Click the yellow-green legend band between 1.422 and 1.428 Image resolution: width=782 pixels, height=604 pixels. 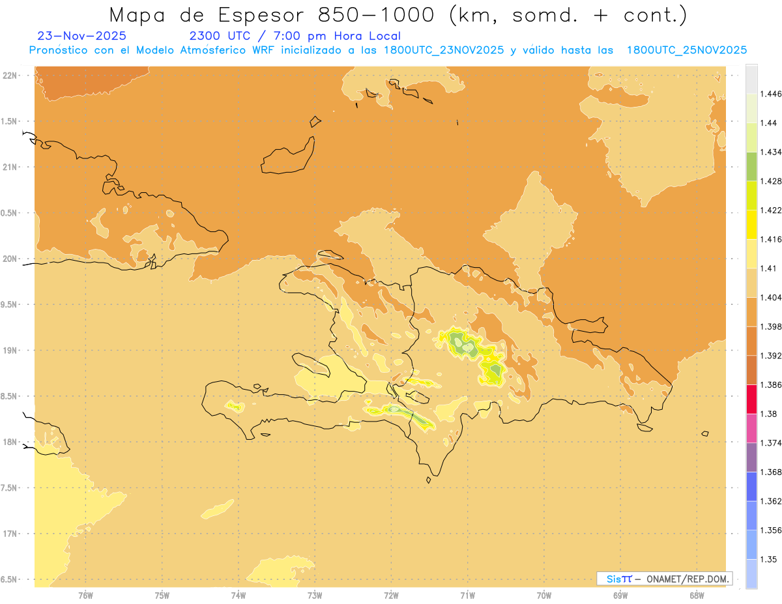(x=751, y=195)
